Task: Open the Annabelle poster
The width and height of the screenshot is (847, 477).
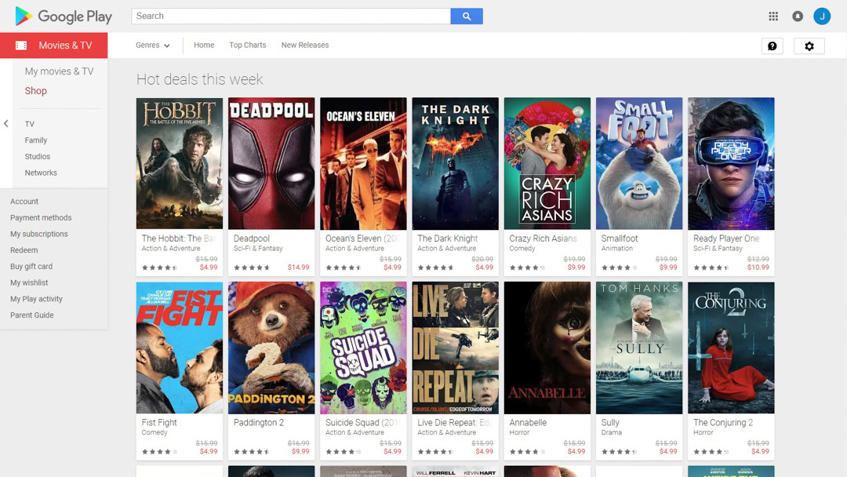Action: (547, 348)
